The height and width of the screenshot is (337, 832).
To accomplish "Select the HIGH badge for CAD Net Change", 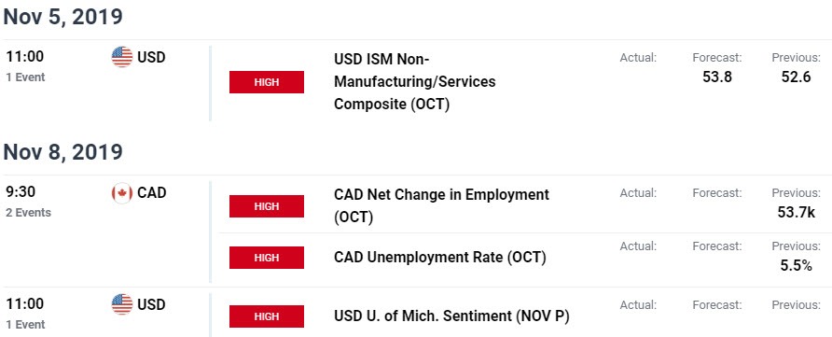I will [267, 206].
